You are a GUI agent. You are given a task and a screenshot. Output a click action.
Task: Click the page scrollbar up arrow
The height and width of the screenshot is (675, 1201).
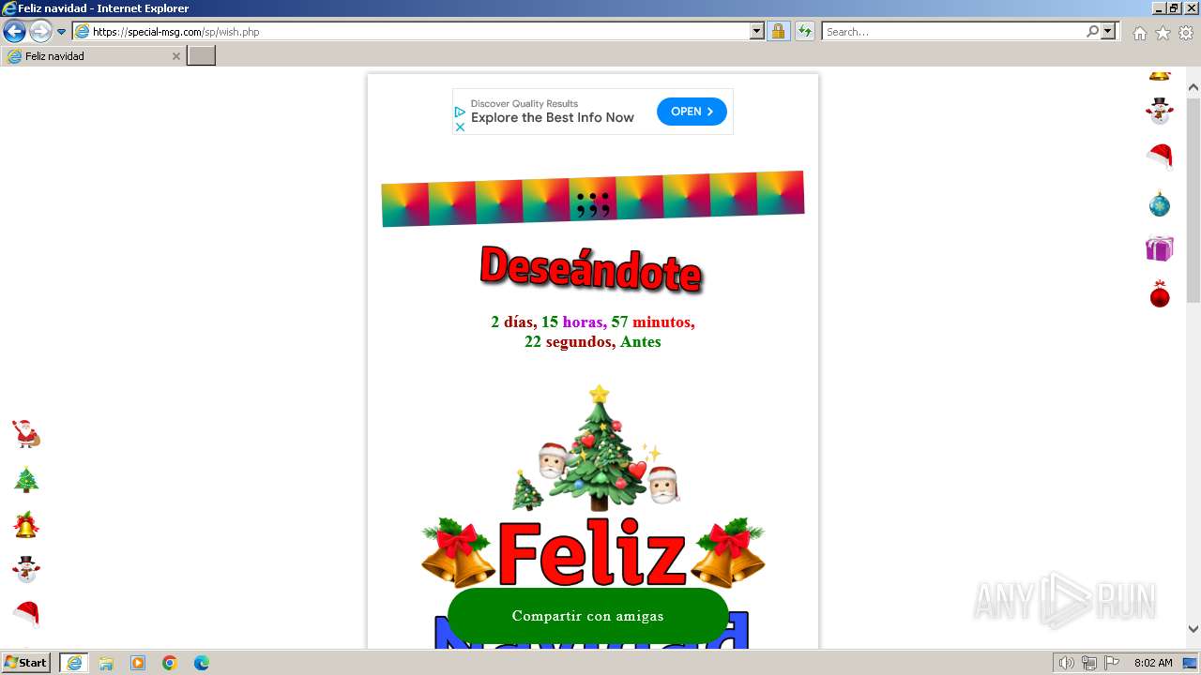[1193, 87]
